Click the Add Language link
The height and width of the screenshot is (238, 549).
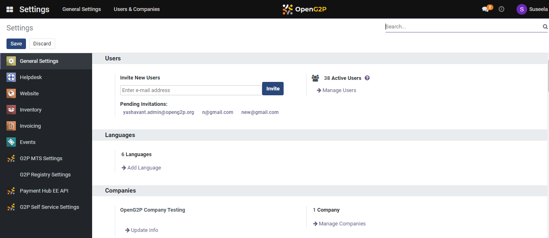(144, 168)
